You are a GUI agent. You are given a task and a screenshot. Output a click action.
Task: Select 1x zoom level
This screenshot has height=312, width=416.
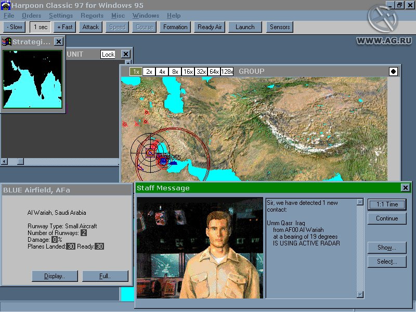tap(136, 72)
